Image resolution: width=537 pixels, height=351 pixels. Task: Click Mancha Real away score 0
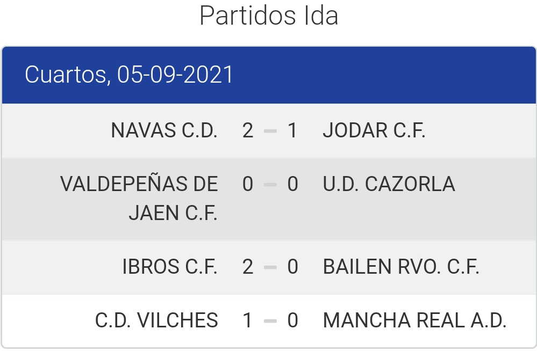click(292, 321)
